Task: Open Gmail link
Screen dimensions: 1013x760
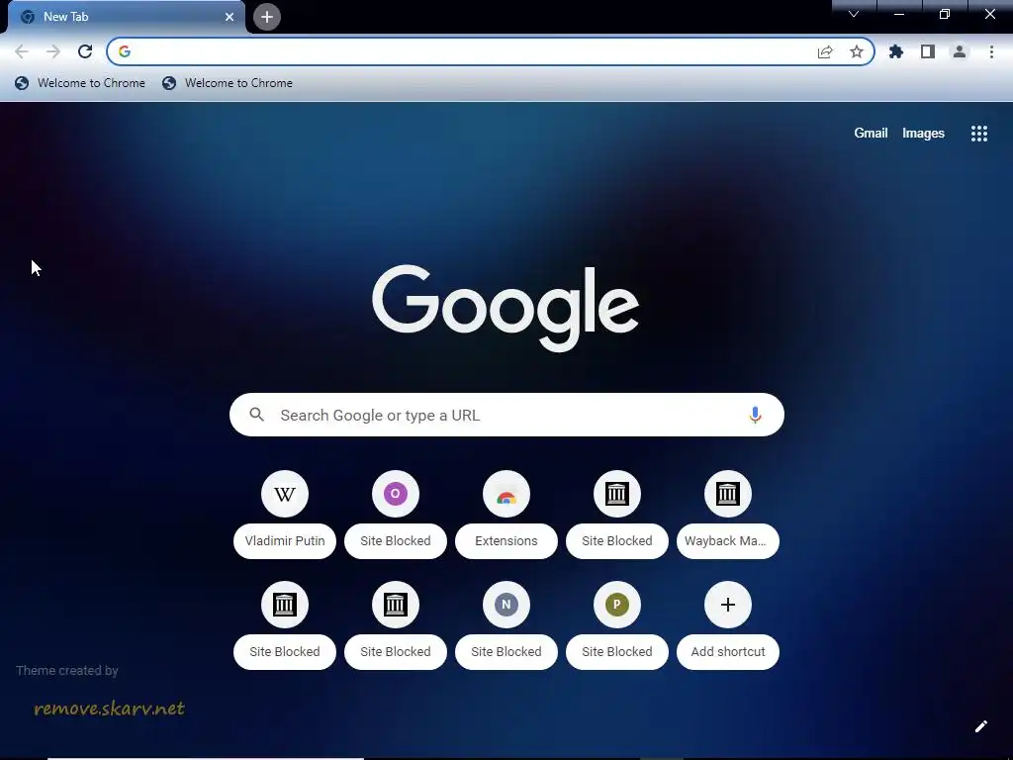Action: 871,134
